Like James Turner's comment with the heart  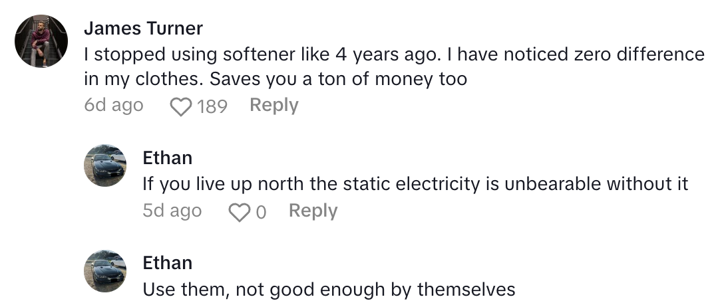[x=181, y=106]
